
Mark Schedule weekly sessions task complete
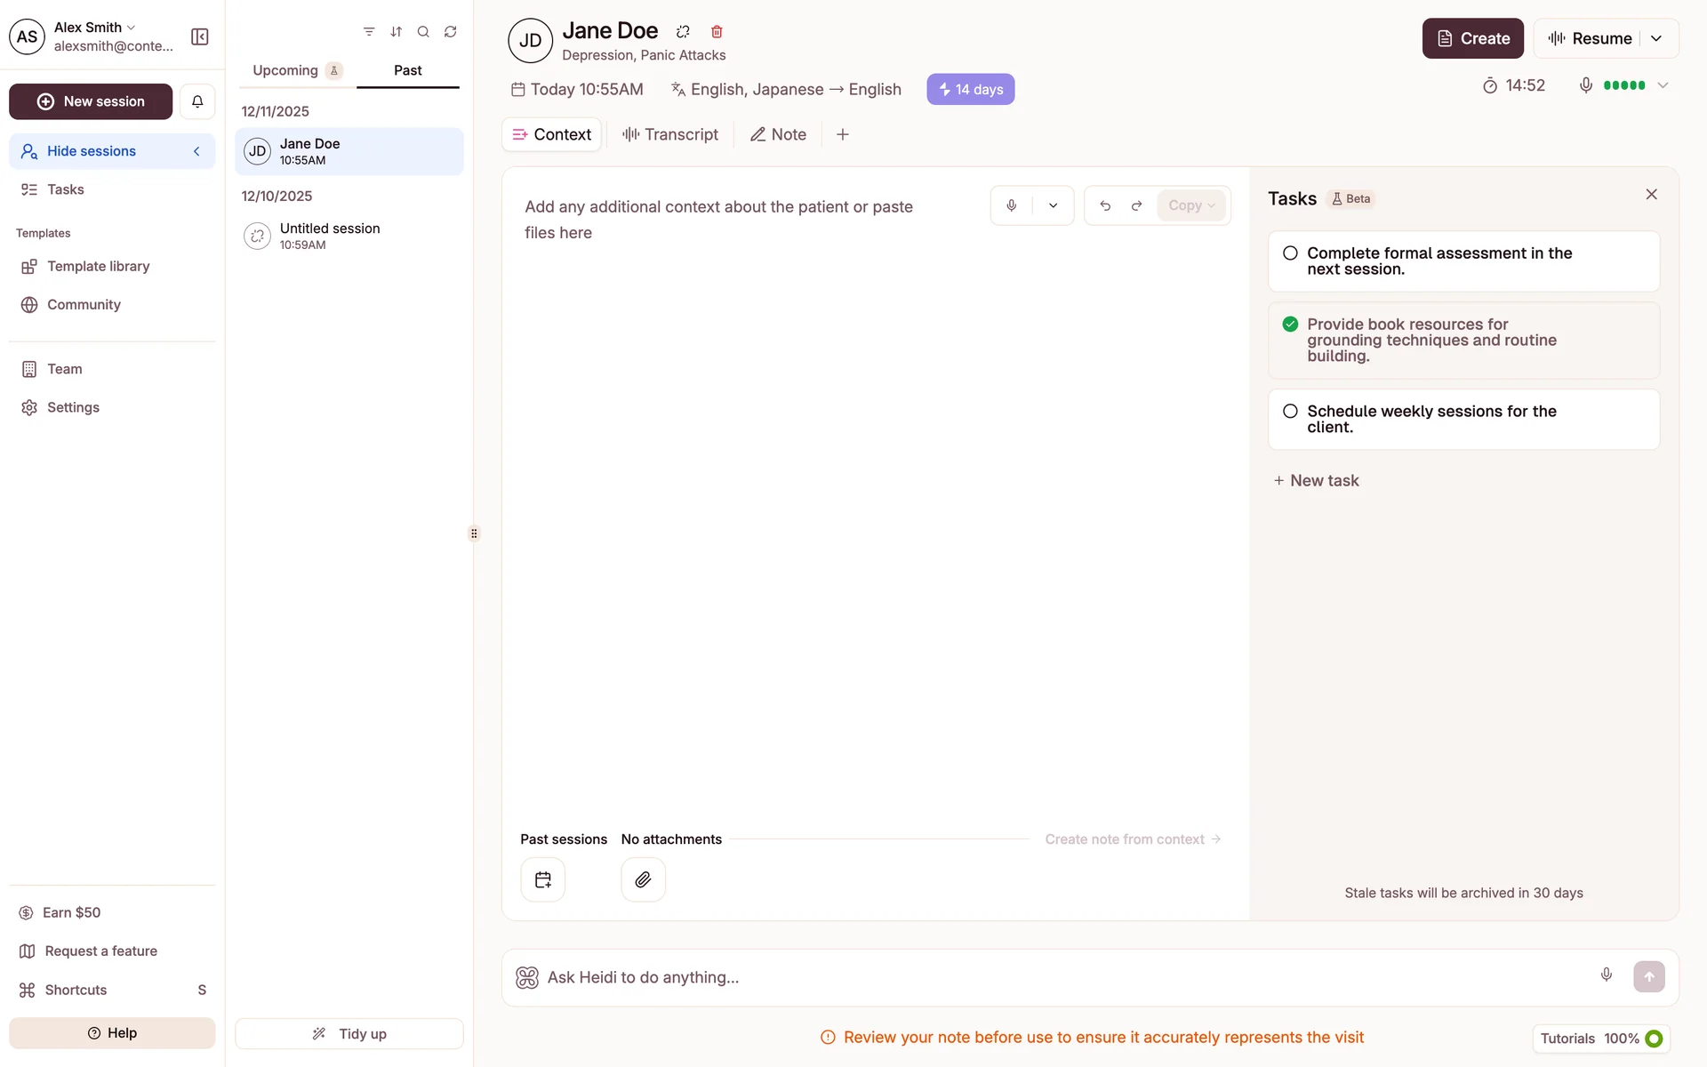click(1290, 411)
